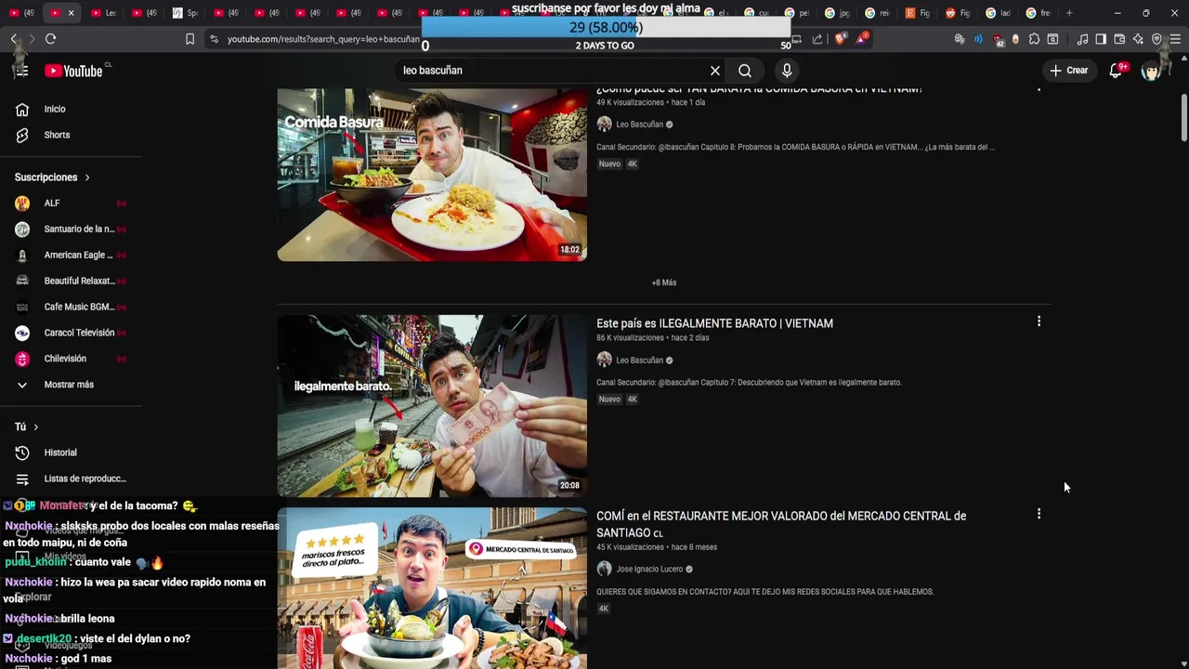This screenshot has height=669, width=1189.
Task: Expand the Tú section
Action: tap(26, 426)
